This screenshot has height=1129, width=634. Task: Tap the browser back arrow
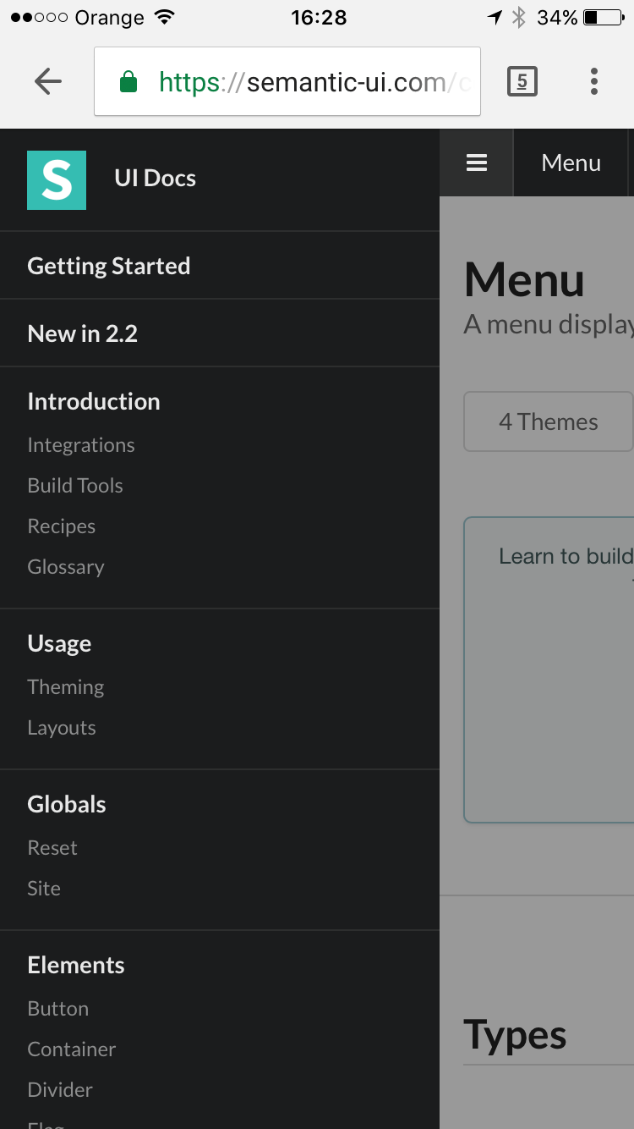point(48,81)
